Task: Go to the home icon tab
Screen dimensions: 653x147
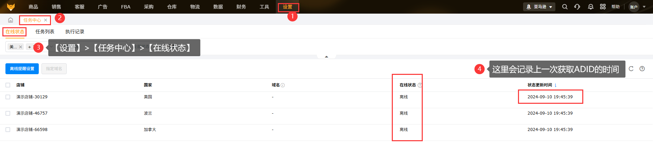Action: pyautogui.click(x=11, y=20)
